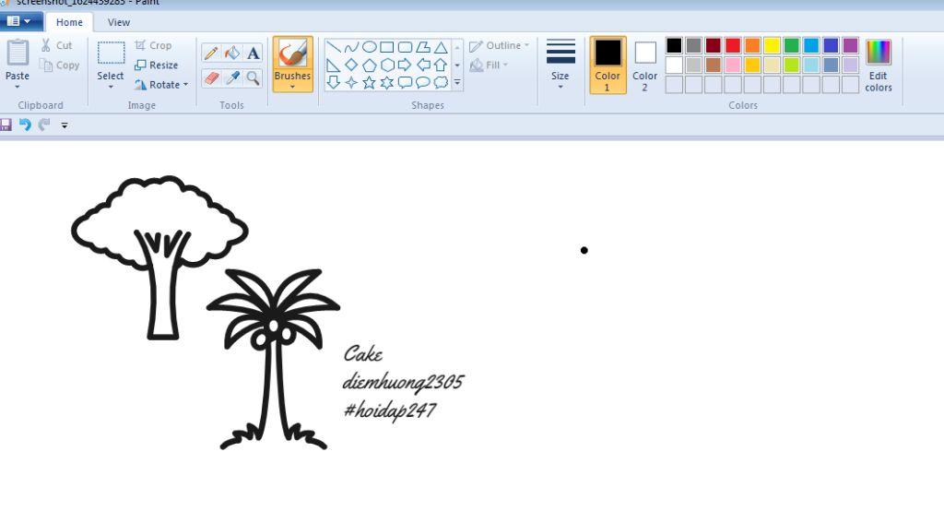The image size is (944, 523).
Task: Open Edit colors dialog
Action: [879, 65]
